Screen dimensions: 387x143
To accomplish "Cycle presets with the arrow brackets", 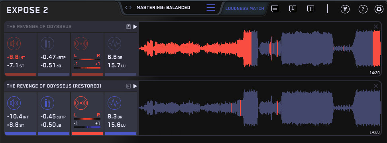I will [x=128, y=8].
